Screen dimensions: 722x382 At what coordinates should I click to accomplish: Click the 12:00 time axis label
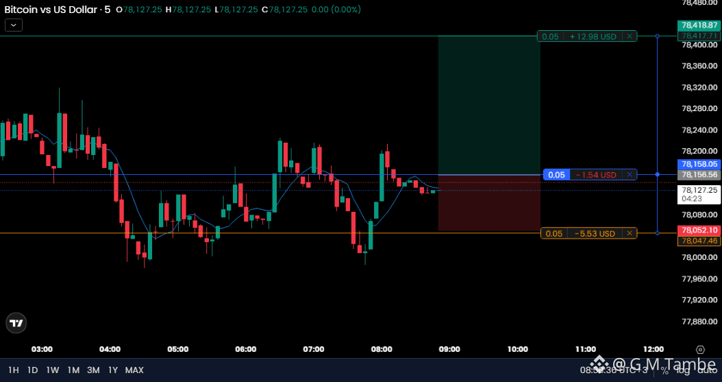point(653,349)
